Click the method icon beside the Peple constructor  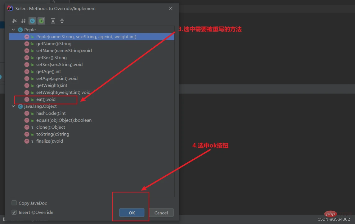(27, 37)
